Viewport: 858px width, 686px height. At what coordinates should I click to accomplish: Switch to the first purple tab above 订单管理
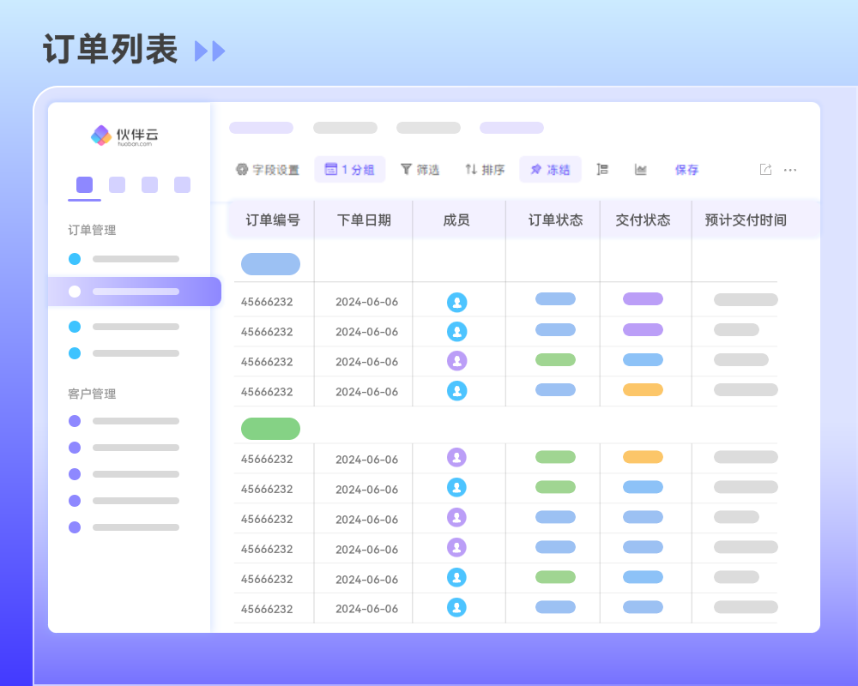(83, 184)
